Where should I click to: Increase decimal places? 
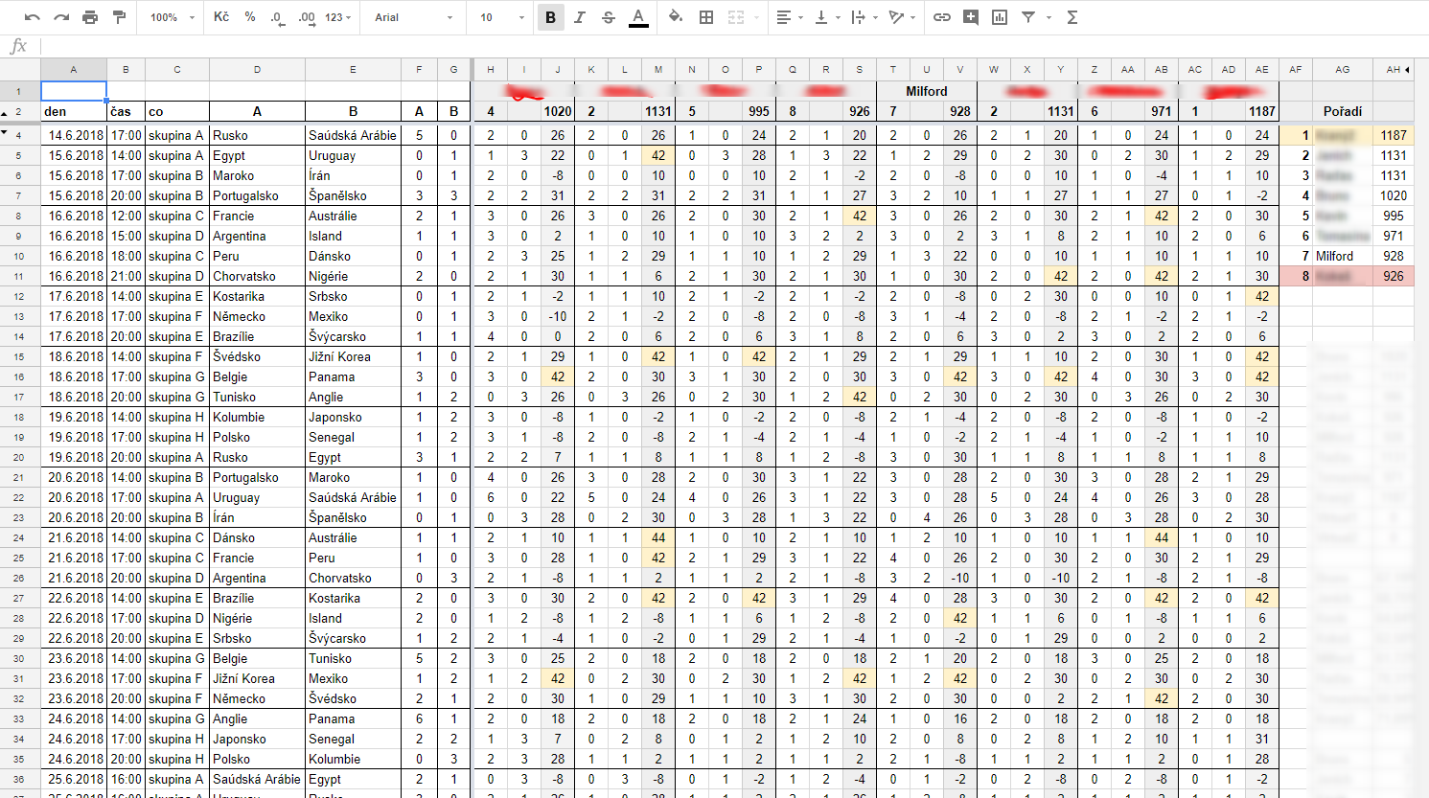click(x=307, y=17)
